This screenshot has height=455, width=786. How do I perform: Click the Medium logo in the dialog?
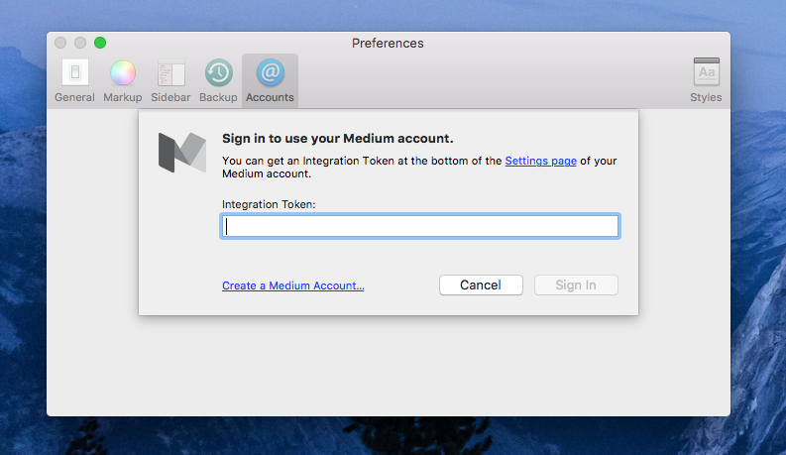(x=182, y=153)
